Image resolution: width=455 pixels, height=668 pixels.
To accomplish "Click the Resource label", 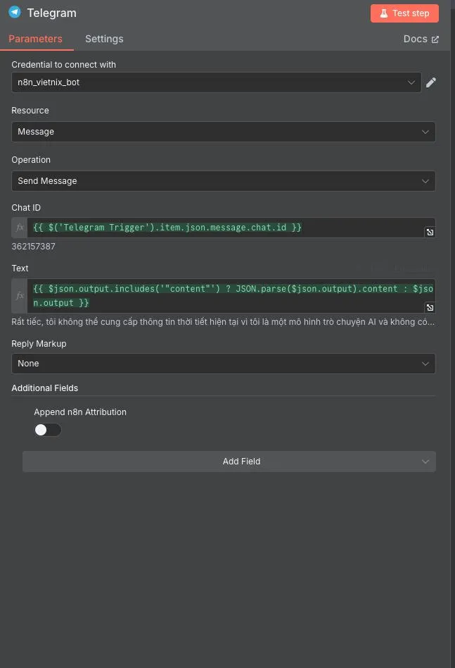I will pyautogui.click(x=30, y=111).
